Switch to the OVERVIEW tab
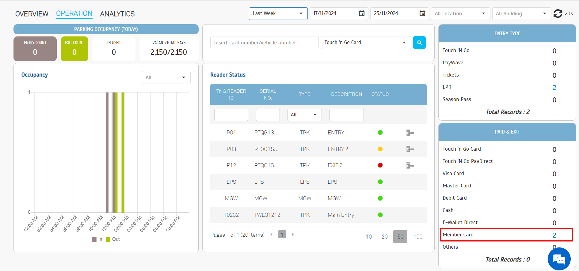Image resolution: width=579 pixels, height=271 pixels. click(x=32, y=14)
